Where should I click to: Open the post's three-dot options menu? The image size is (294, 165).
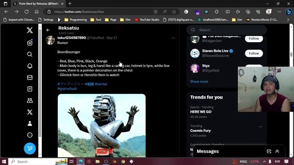[174, 38]
